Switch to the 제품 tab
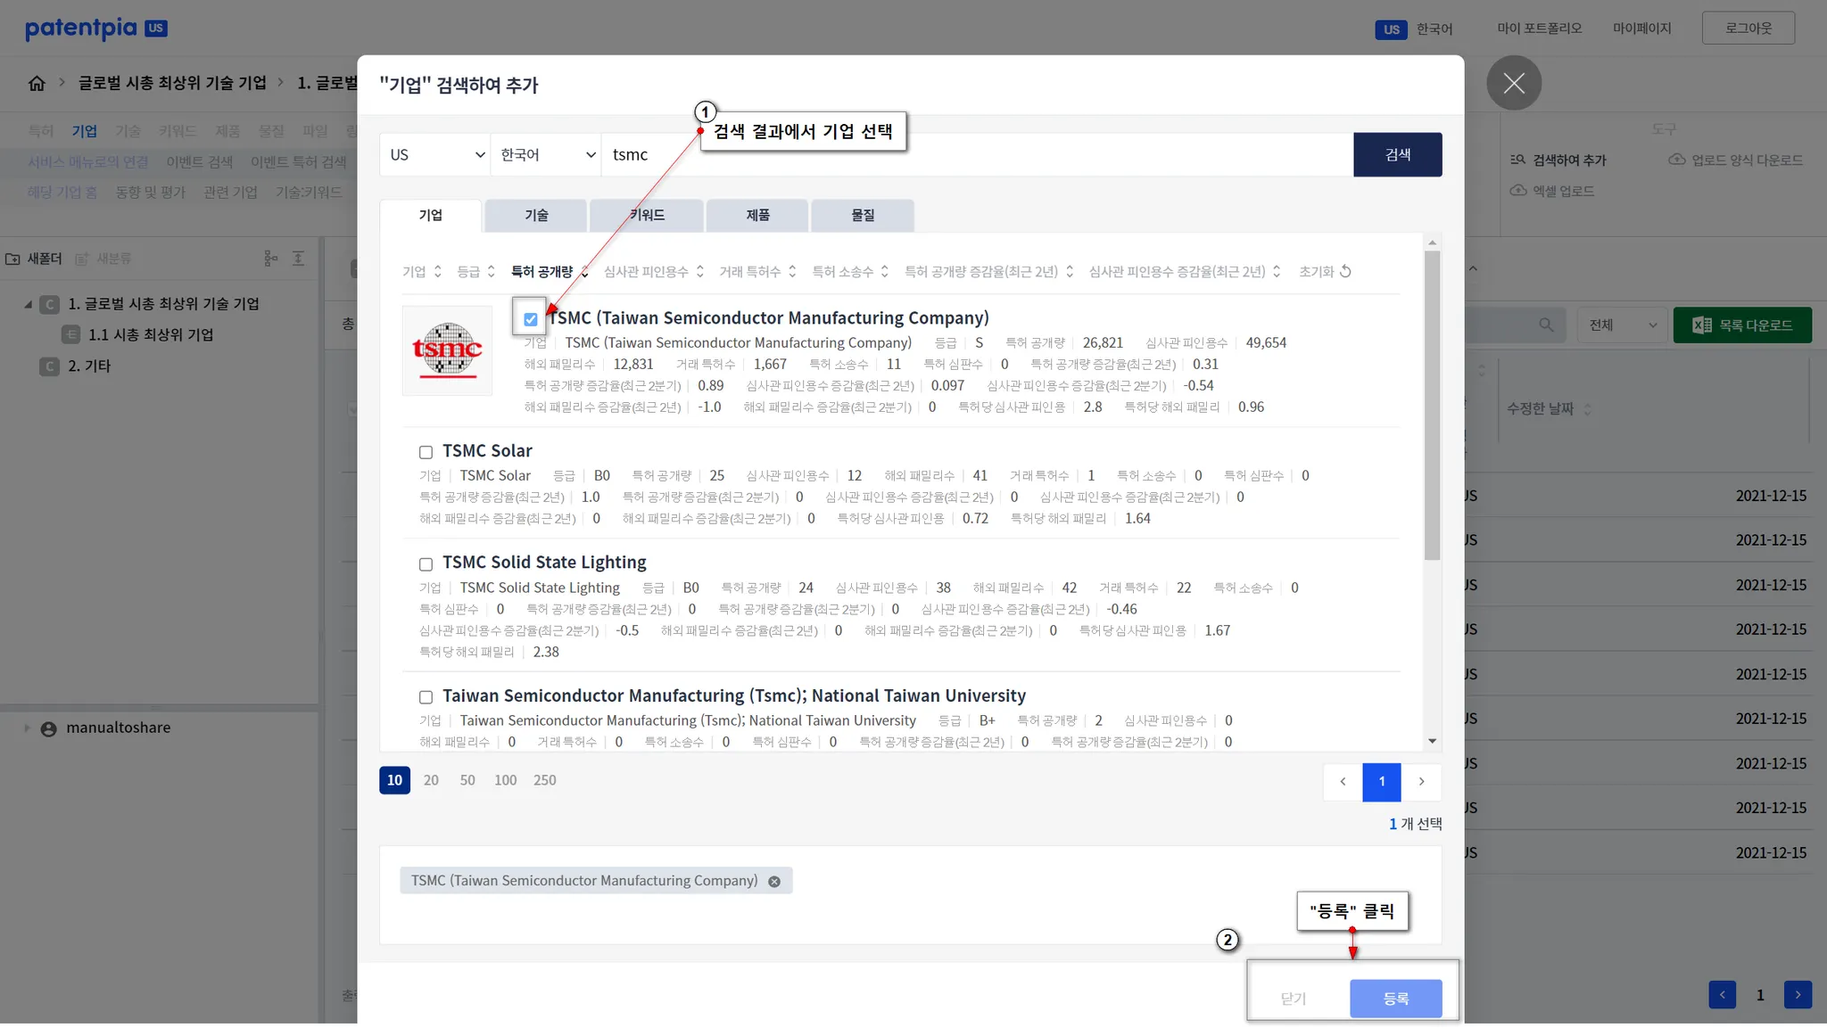 coord(757,216)
